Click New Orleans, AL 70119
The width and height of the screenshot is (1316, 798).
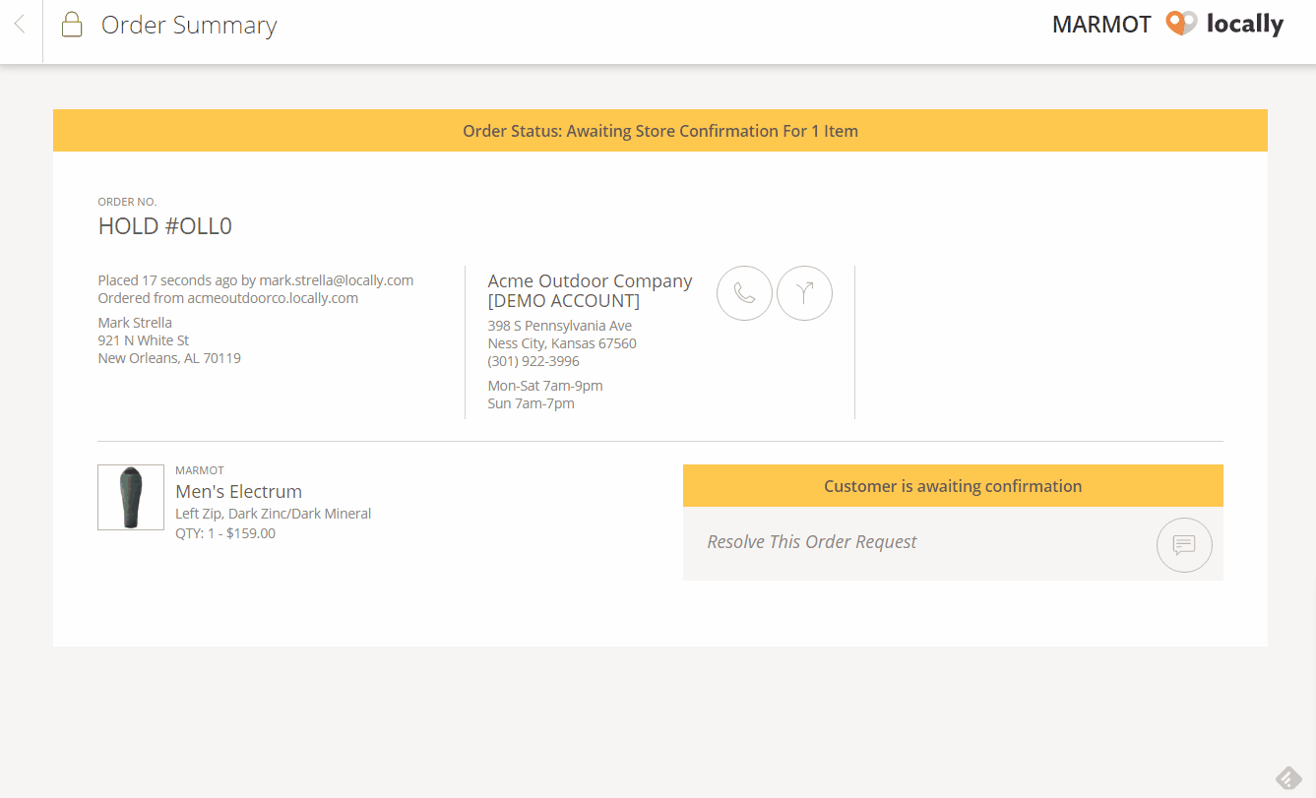(x=169, y=358)
